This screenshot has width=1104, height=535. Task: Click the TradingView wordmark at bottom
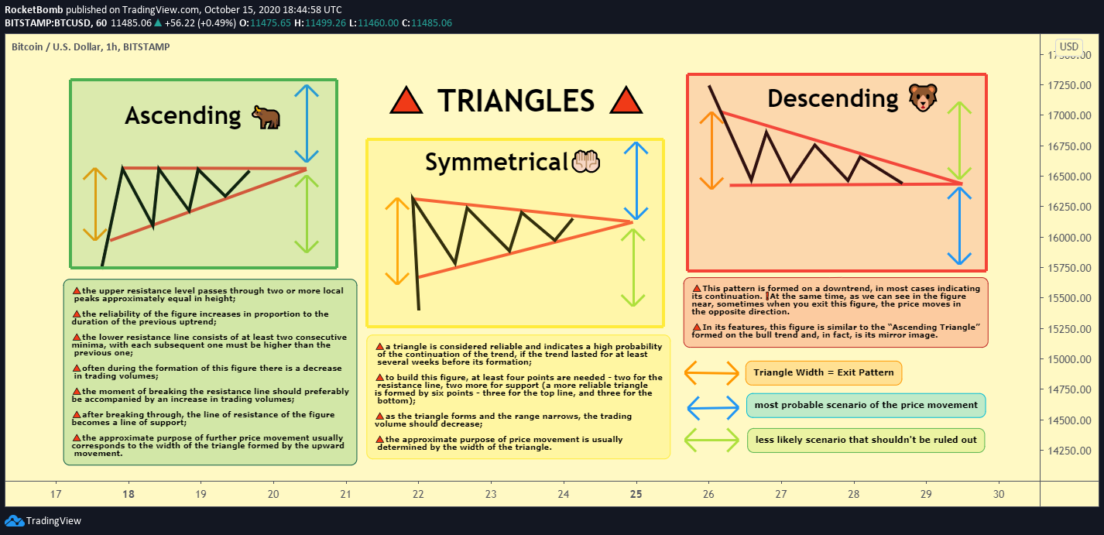[53, 521]
